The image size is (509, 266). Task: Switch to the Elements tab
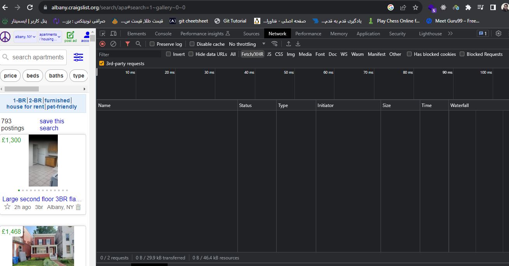tap(137, 34)
